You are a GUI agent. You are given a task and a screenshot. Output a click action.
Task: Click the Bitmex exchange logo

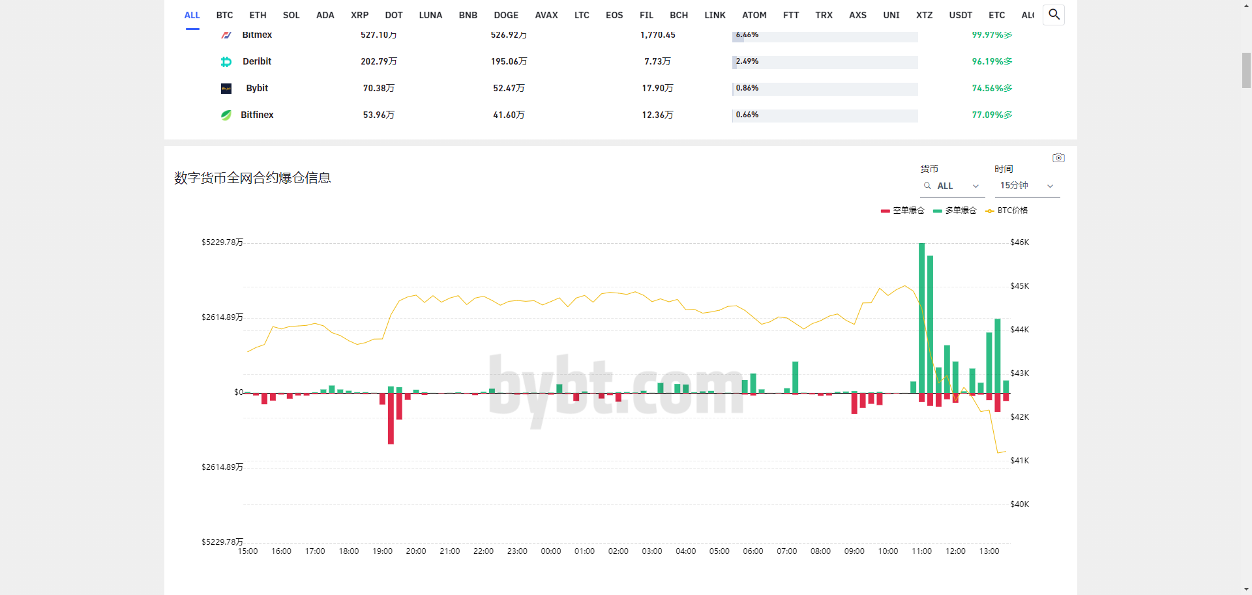[x=226, y=35]
